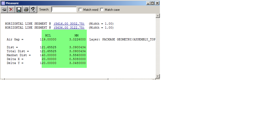Image resolution: width=265 pixels, height=119 pixels.
Task: Click the vertical scrollbar down arrow
Action: click(x=158, y=76)
